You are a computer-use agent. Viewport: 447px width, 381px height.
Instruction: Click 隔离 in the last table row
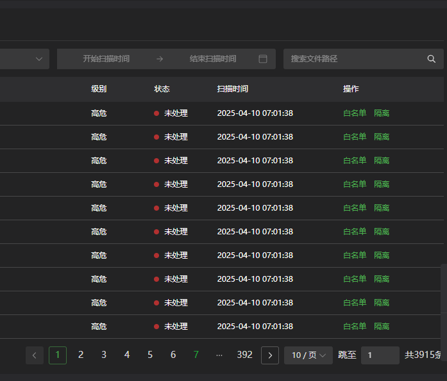tap(382, 327)
